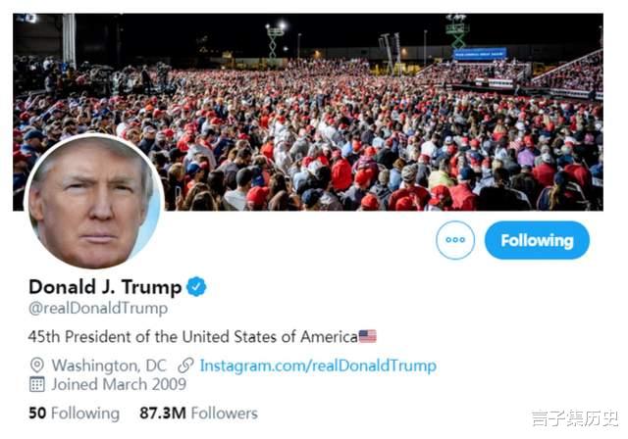
Task: Open the circular profile picture
Action: [94, 202]
